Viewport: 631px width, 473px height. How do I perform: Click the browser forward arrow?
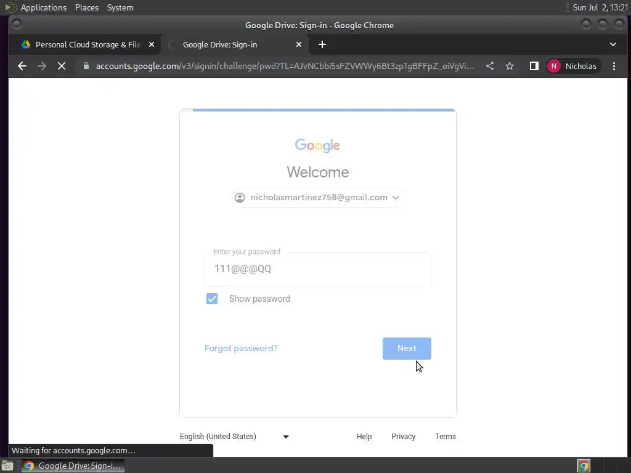point(42,66)
